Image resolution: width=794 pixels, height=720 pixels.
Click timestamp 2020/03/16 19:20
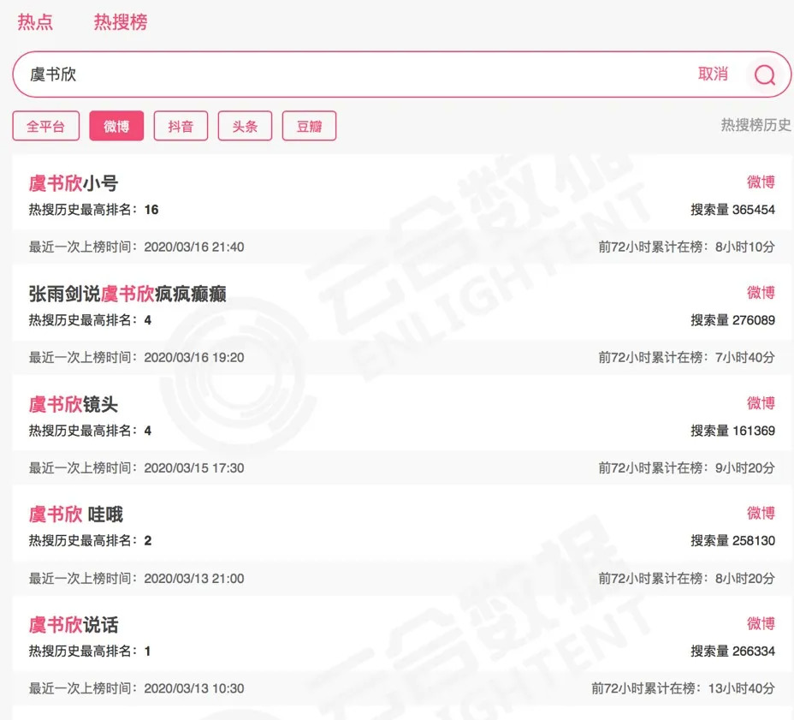click(x=194, y=357)
